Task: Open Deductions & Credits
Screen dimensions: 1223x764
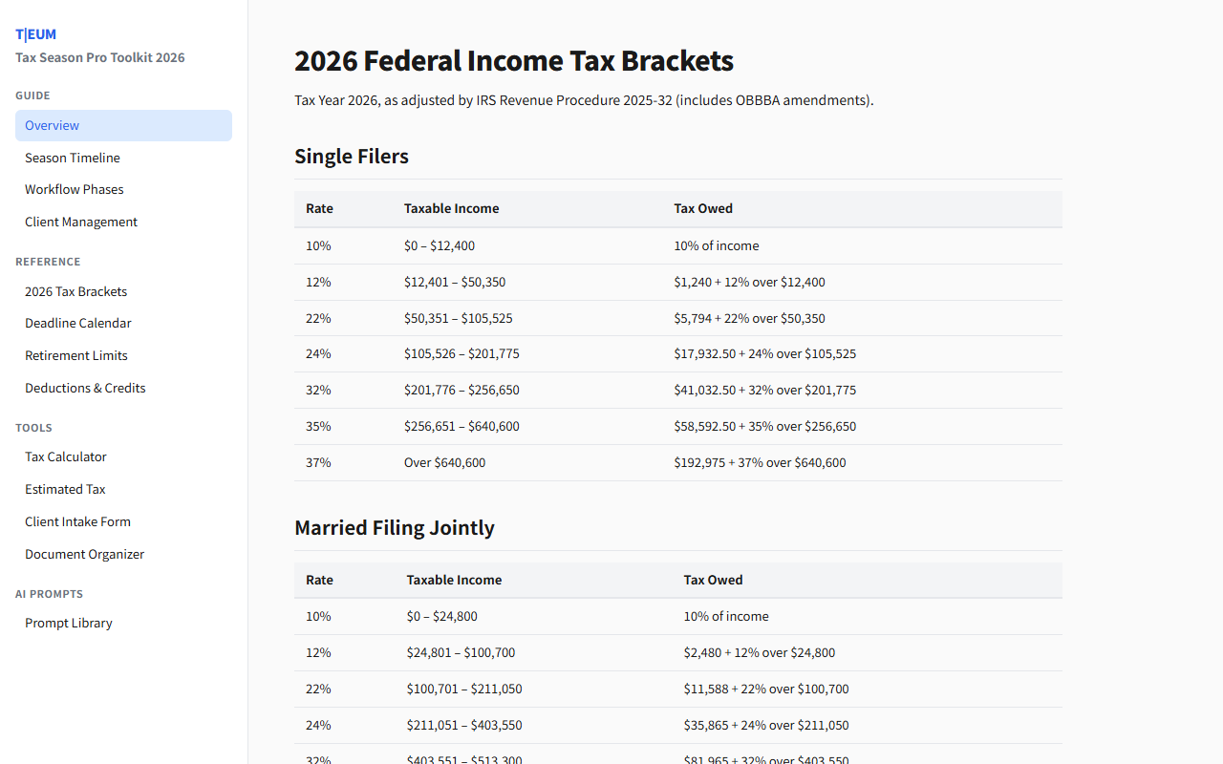Action: [85, 388]
